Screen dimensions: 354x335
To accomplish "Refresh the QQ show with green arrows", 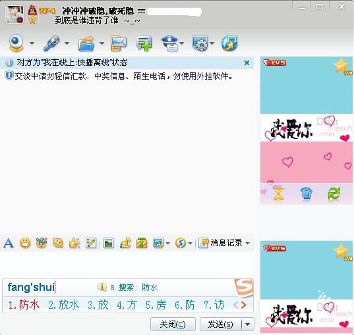I will (x=334, y=193).
